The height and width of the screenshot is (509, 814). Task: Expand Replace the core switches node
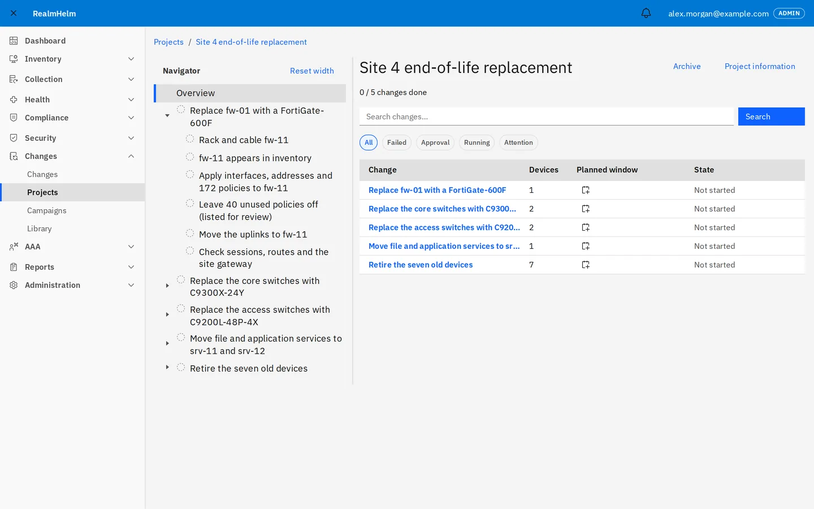tap(167, 286)
